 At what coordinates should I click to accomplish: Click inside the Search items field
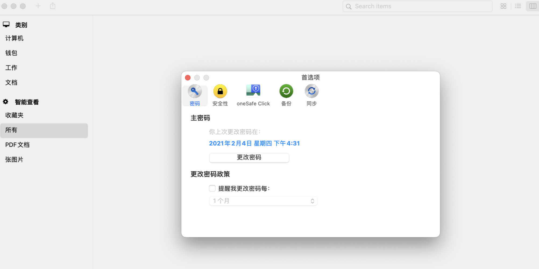(417, 6)
